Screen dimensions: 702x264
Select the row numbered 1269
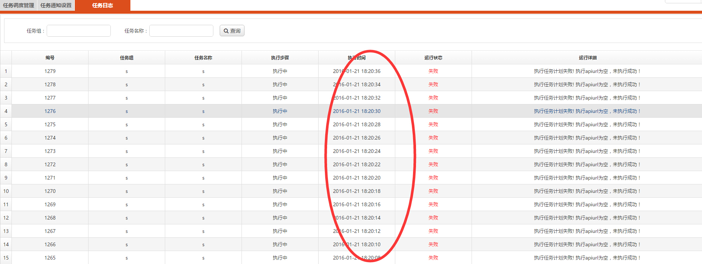pyautogui.click(x=351, y=204)
